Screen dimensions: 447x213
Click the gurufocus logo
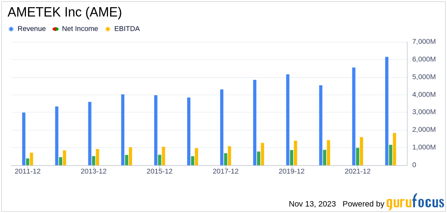click(415, 203)
